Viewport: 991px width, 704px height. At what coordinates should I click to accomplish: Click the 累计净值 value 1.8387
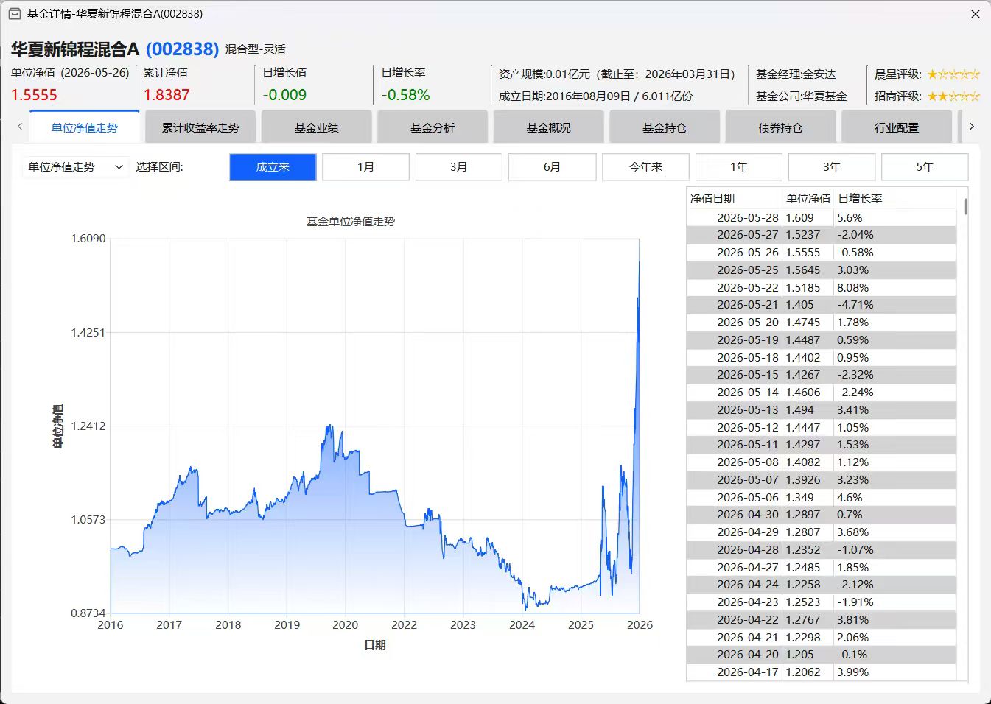[x=167, y=95]
